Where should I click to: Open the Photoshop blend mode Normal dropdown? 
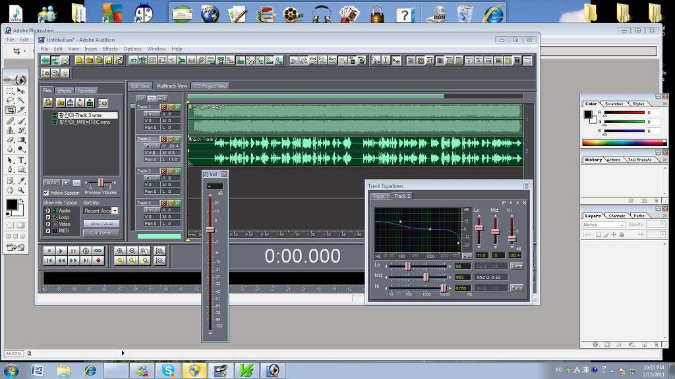click(603, 224)
